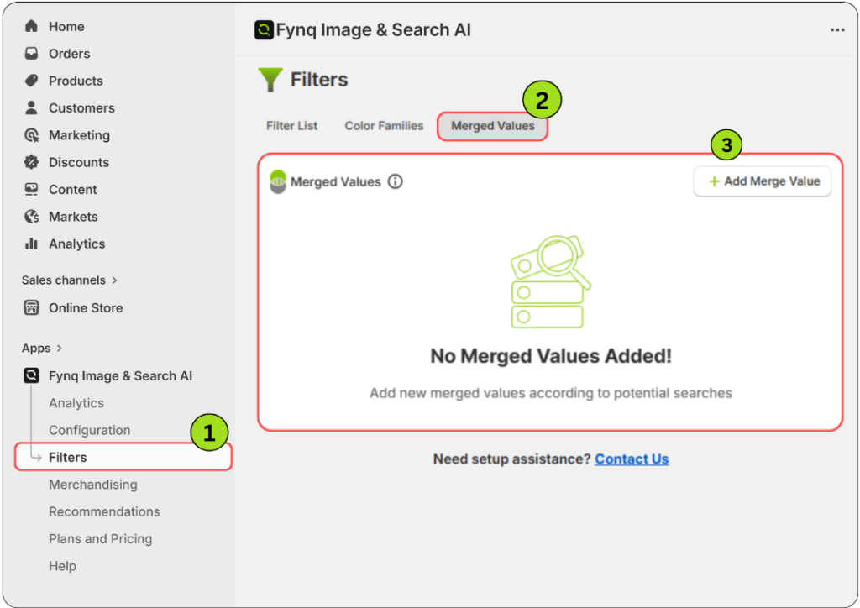Open the Merchandising subpage
Viewport: 860px width, 608px height.
(92, 485)
